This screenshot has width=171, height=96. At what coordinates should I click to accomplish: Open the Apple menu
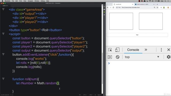(x=2, y=1)
